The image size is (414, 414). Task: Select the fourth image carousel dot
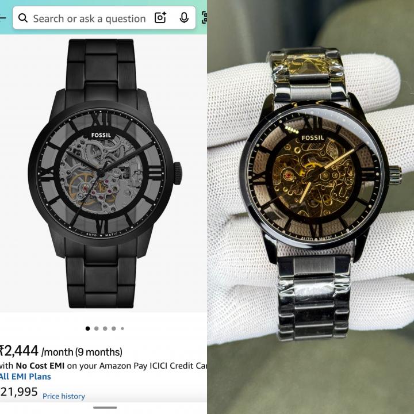[114, 328]
